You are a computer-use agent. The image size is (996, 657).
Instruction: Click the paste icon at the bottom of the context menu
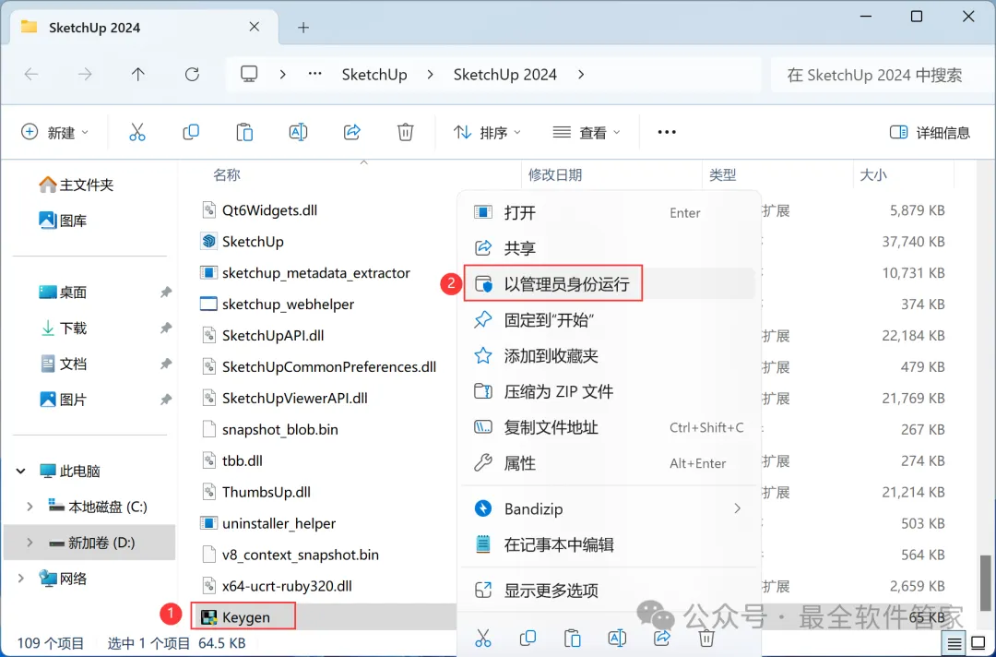tap(573, 638)
